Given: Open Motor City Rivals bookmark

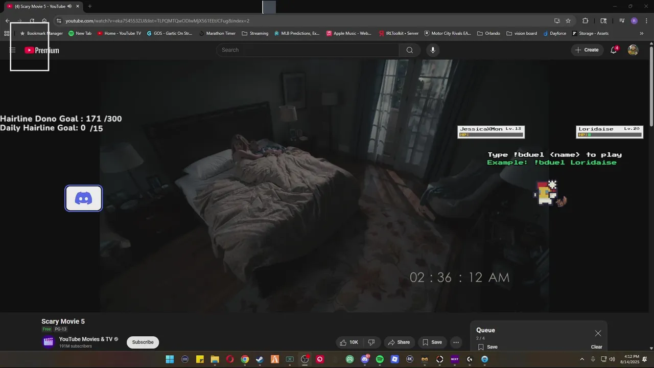Looking at the screenshot, I should [x=448, y=33].
